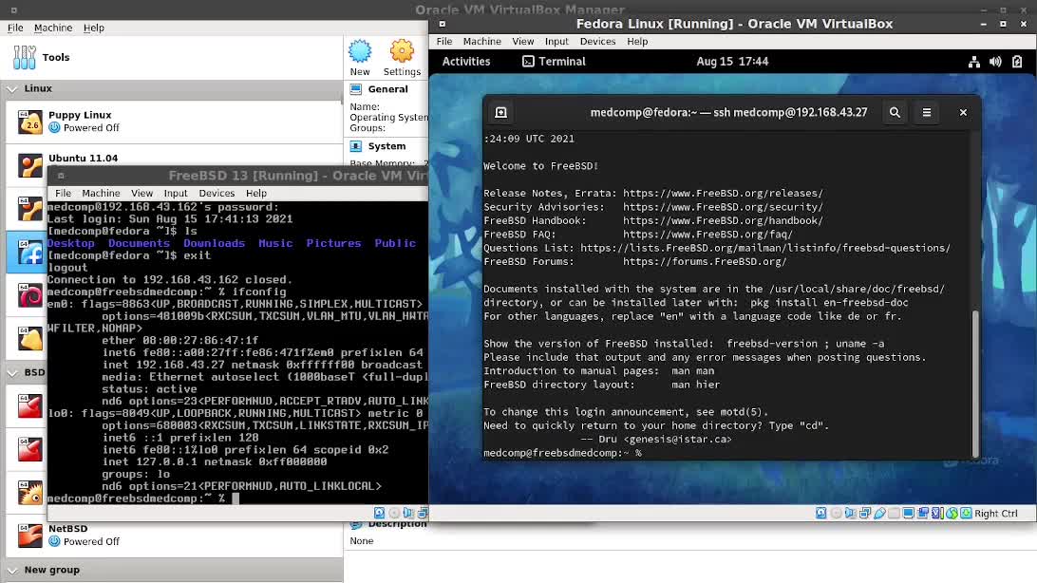Open View menu of FreeBSD 13 window
Screen dimensions: 1037x583
[141, 193]
